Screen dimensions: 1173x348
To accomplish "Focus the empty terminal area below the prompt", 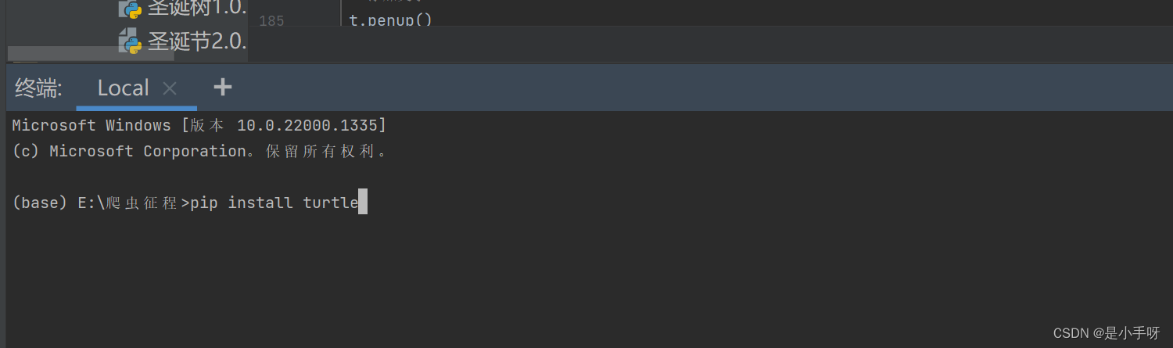I will (586, 274).
